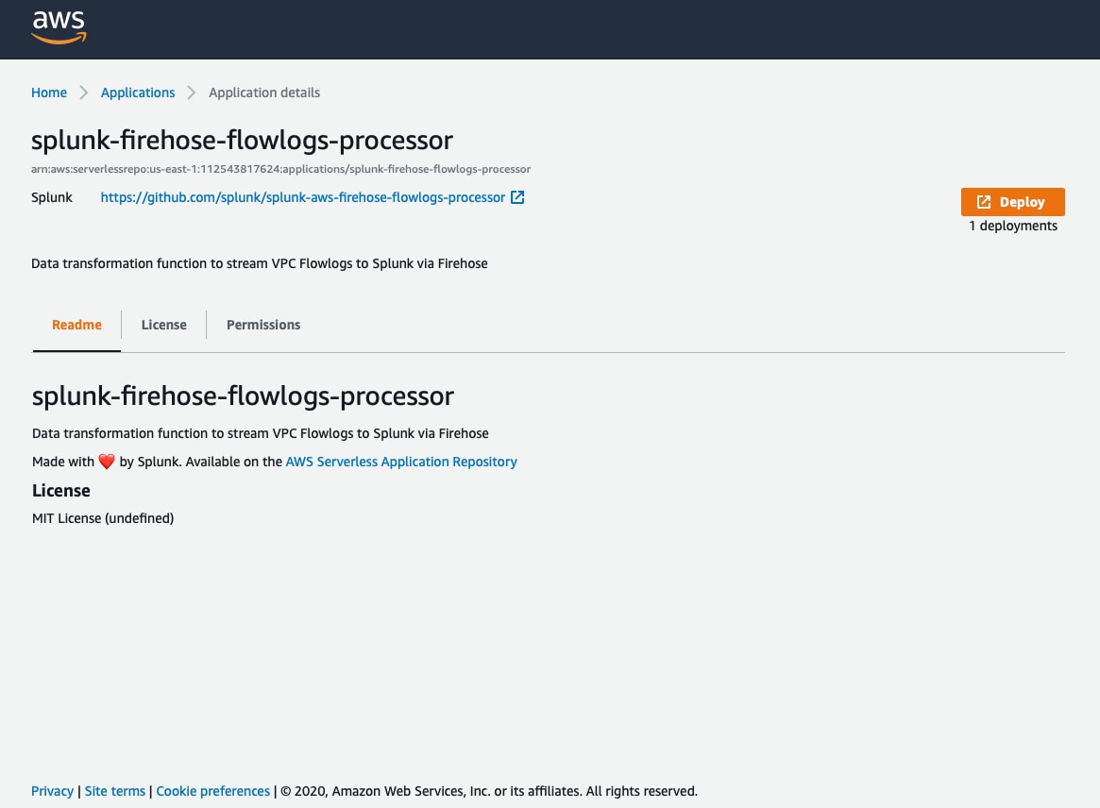
Task: Open external link icon beside GitHub URL
Action: point(517,197)
